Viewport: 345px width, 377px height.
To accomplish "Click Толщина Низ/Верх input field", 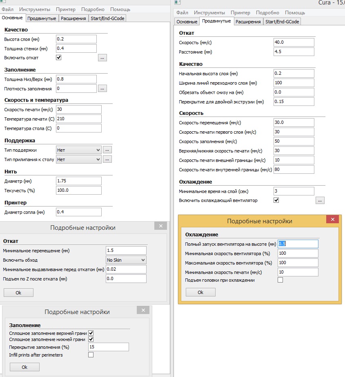I will [76, 79].
